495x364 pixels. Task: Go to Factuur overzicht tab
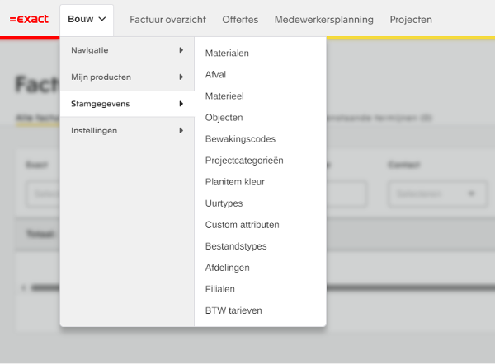(x=167, y=19)
